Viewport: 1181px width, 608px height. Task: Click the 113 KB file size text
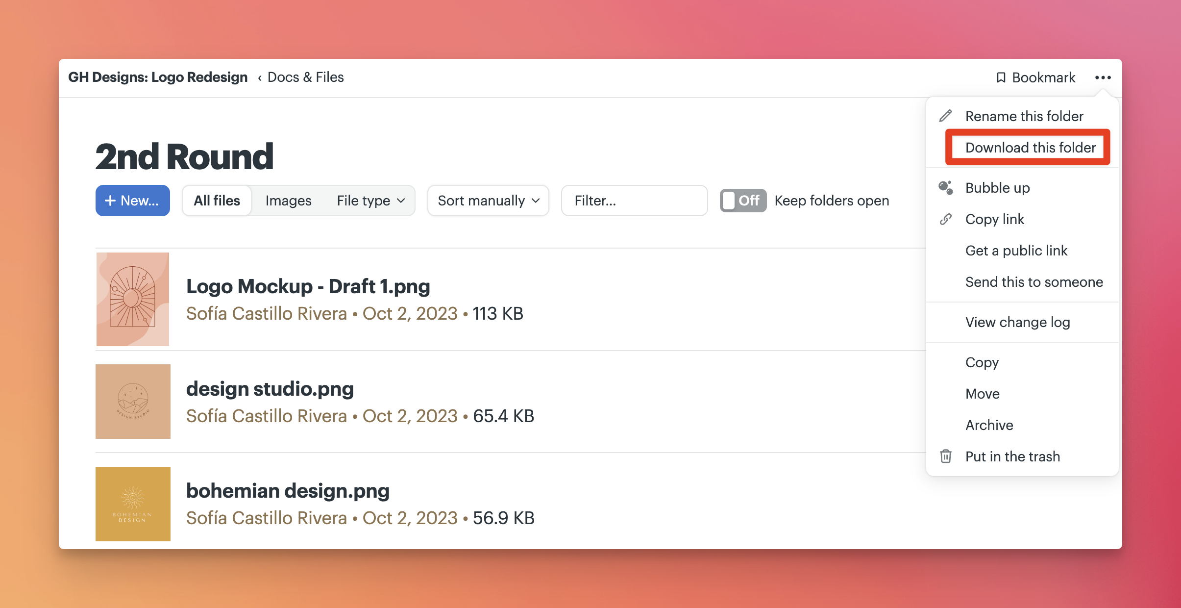498,314
